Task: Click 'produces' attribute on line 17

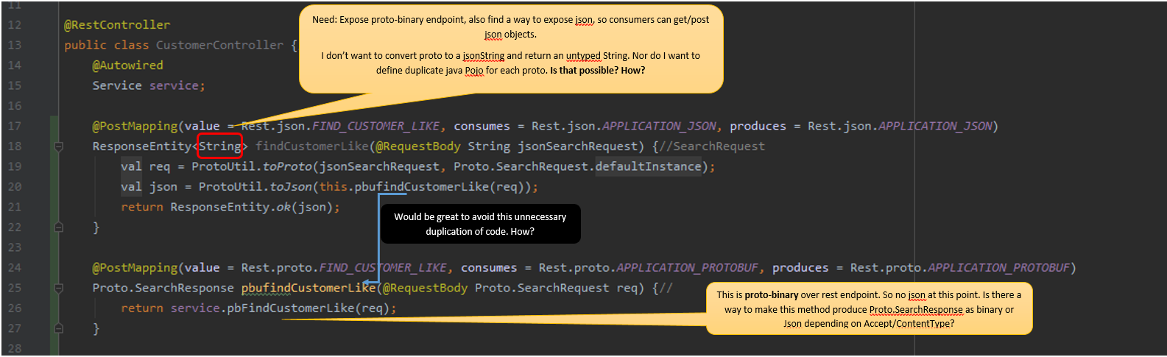Action: (758, 126)
